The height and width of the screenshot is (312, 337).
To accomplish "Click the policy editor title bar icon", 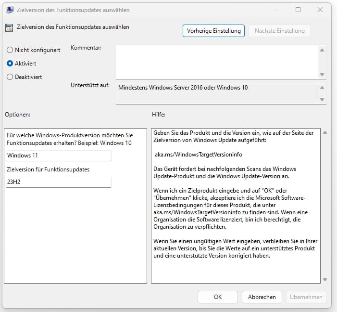I will pyautogui.click(x=10, y=10).
